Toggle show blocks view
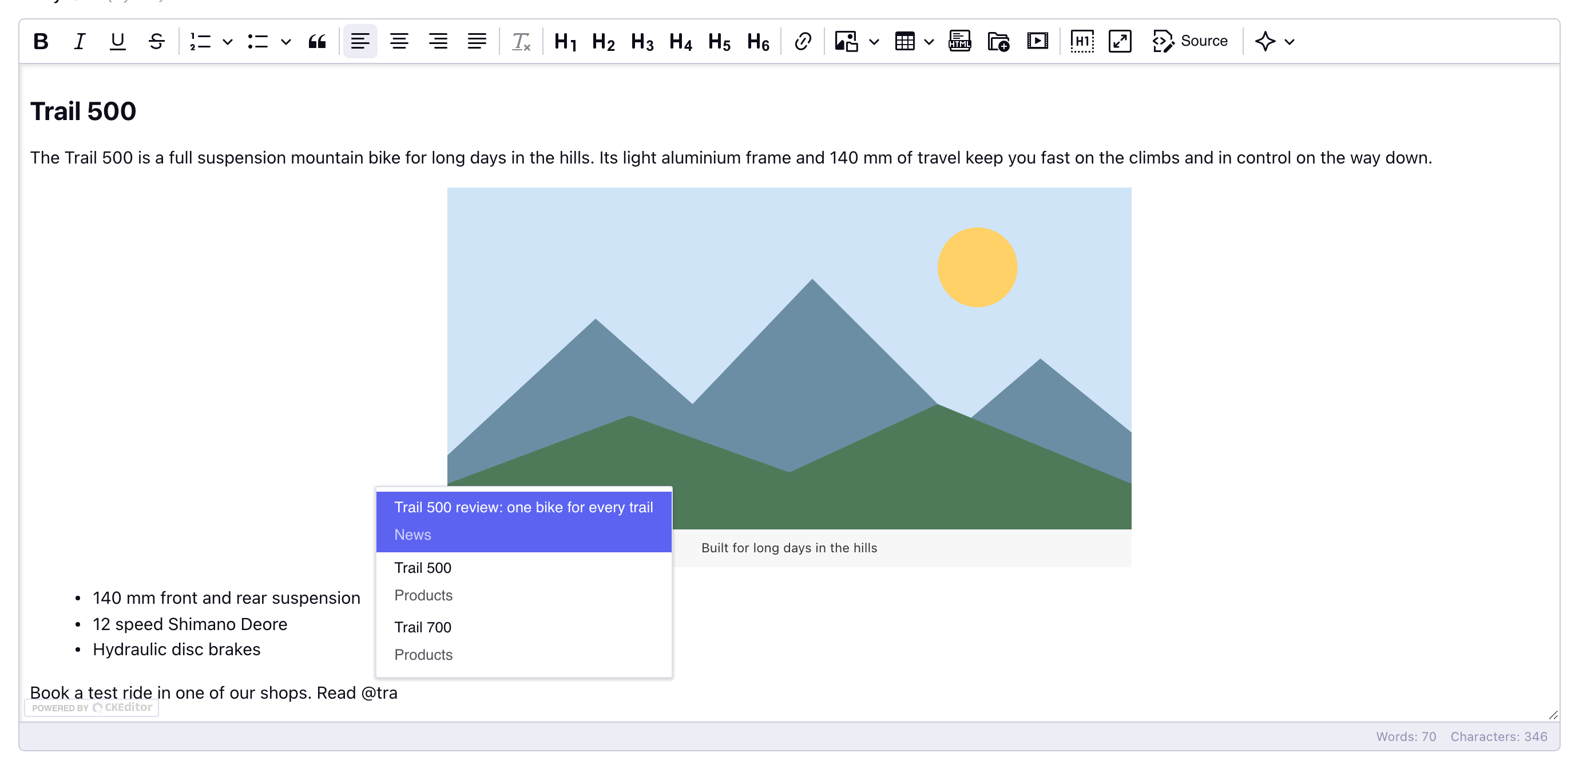This screenshot has width=1579, height=769. (x=1082, y=41)
